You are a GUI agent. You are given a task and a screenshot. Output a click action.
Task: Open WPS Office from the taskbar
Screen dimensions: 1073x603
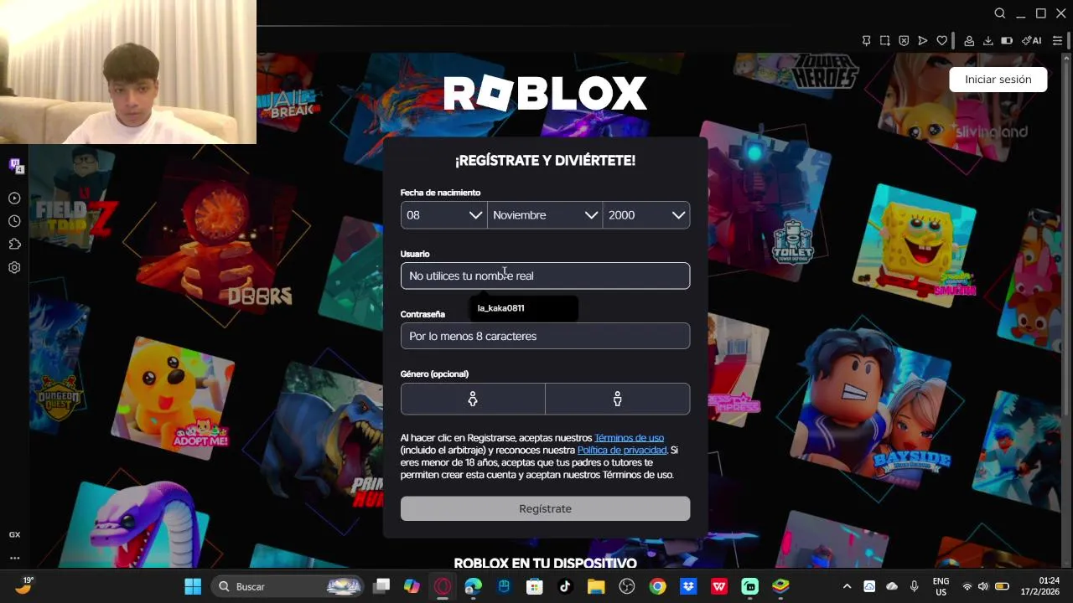pos(719,586)
